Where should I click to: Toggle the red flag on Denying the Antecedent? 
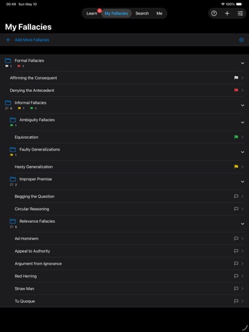pyautogui.click(x=236, y=91)
